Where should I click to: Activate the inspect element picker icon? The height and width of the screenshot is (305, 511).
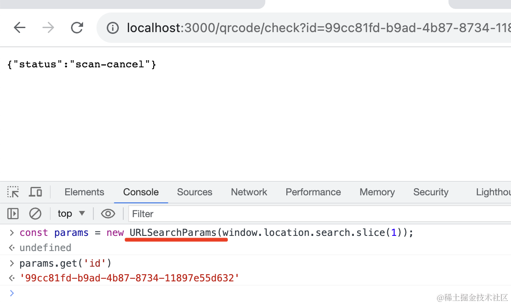coord(13,192)
